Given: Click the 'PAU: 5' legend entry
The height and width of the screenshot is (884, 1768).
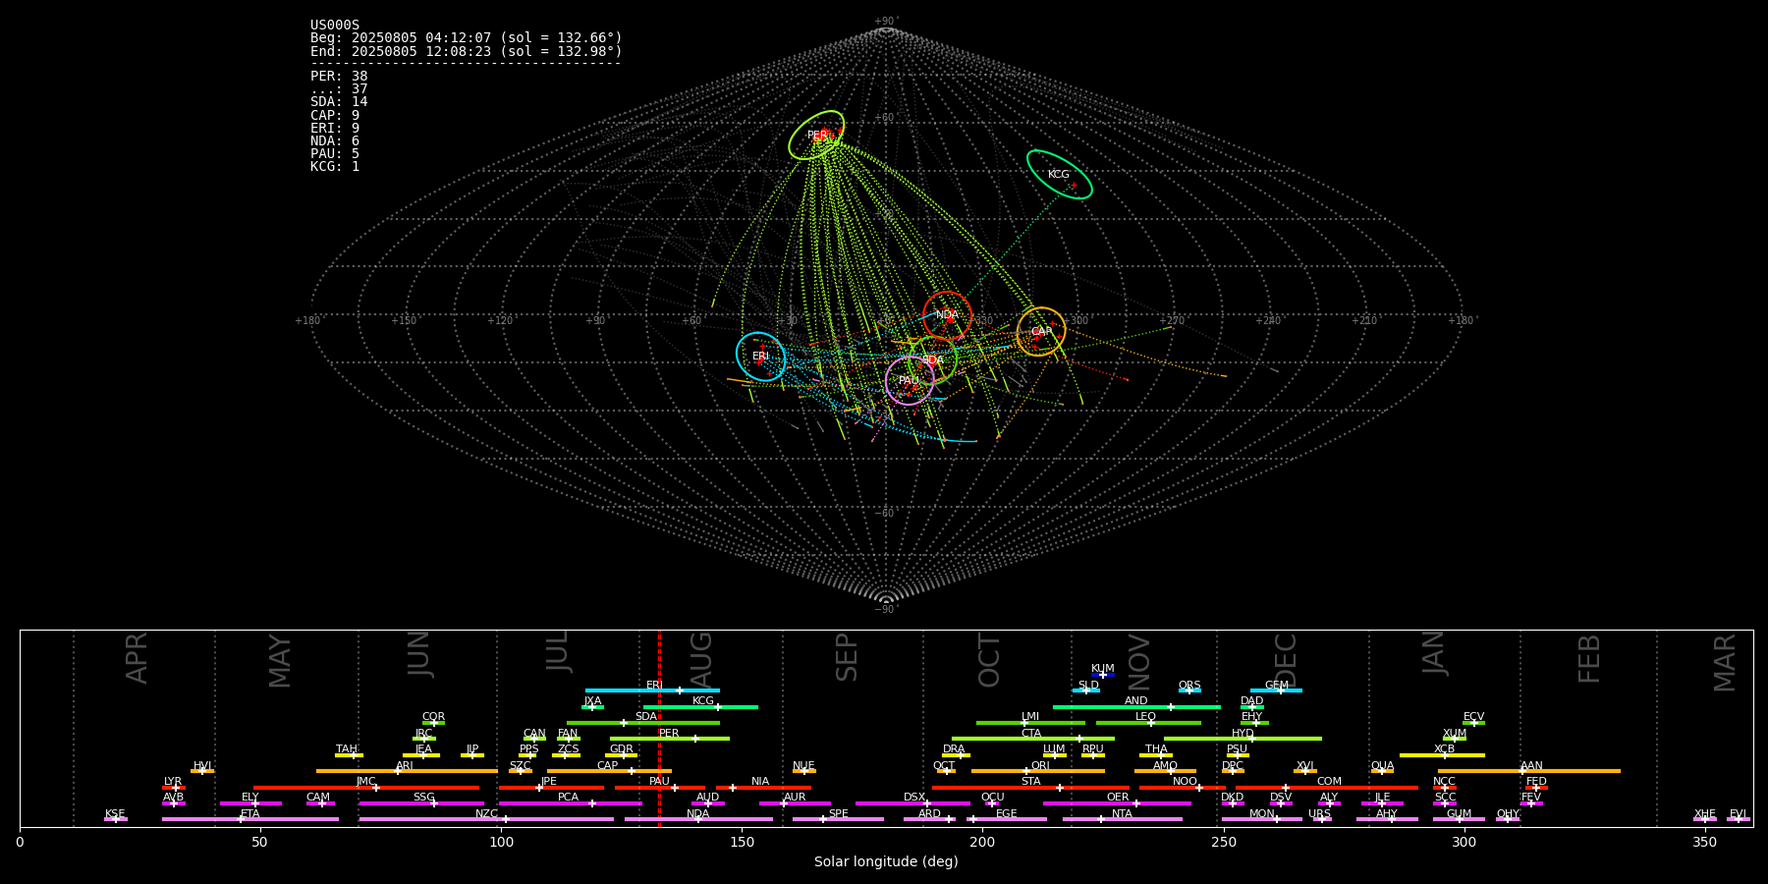Looking at the screenshot, I should pyautogui.click(x=335, y=154).
